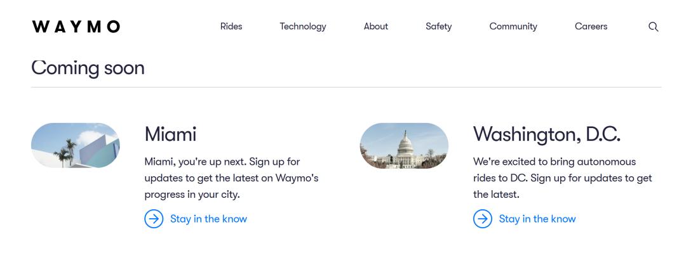The image size is (686, 279).
Task: Click the Miami palm tree thumbnail
Action: [75, 145]
